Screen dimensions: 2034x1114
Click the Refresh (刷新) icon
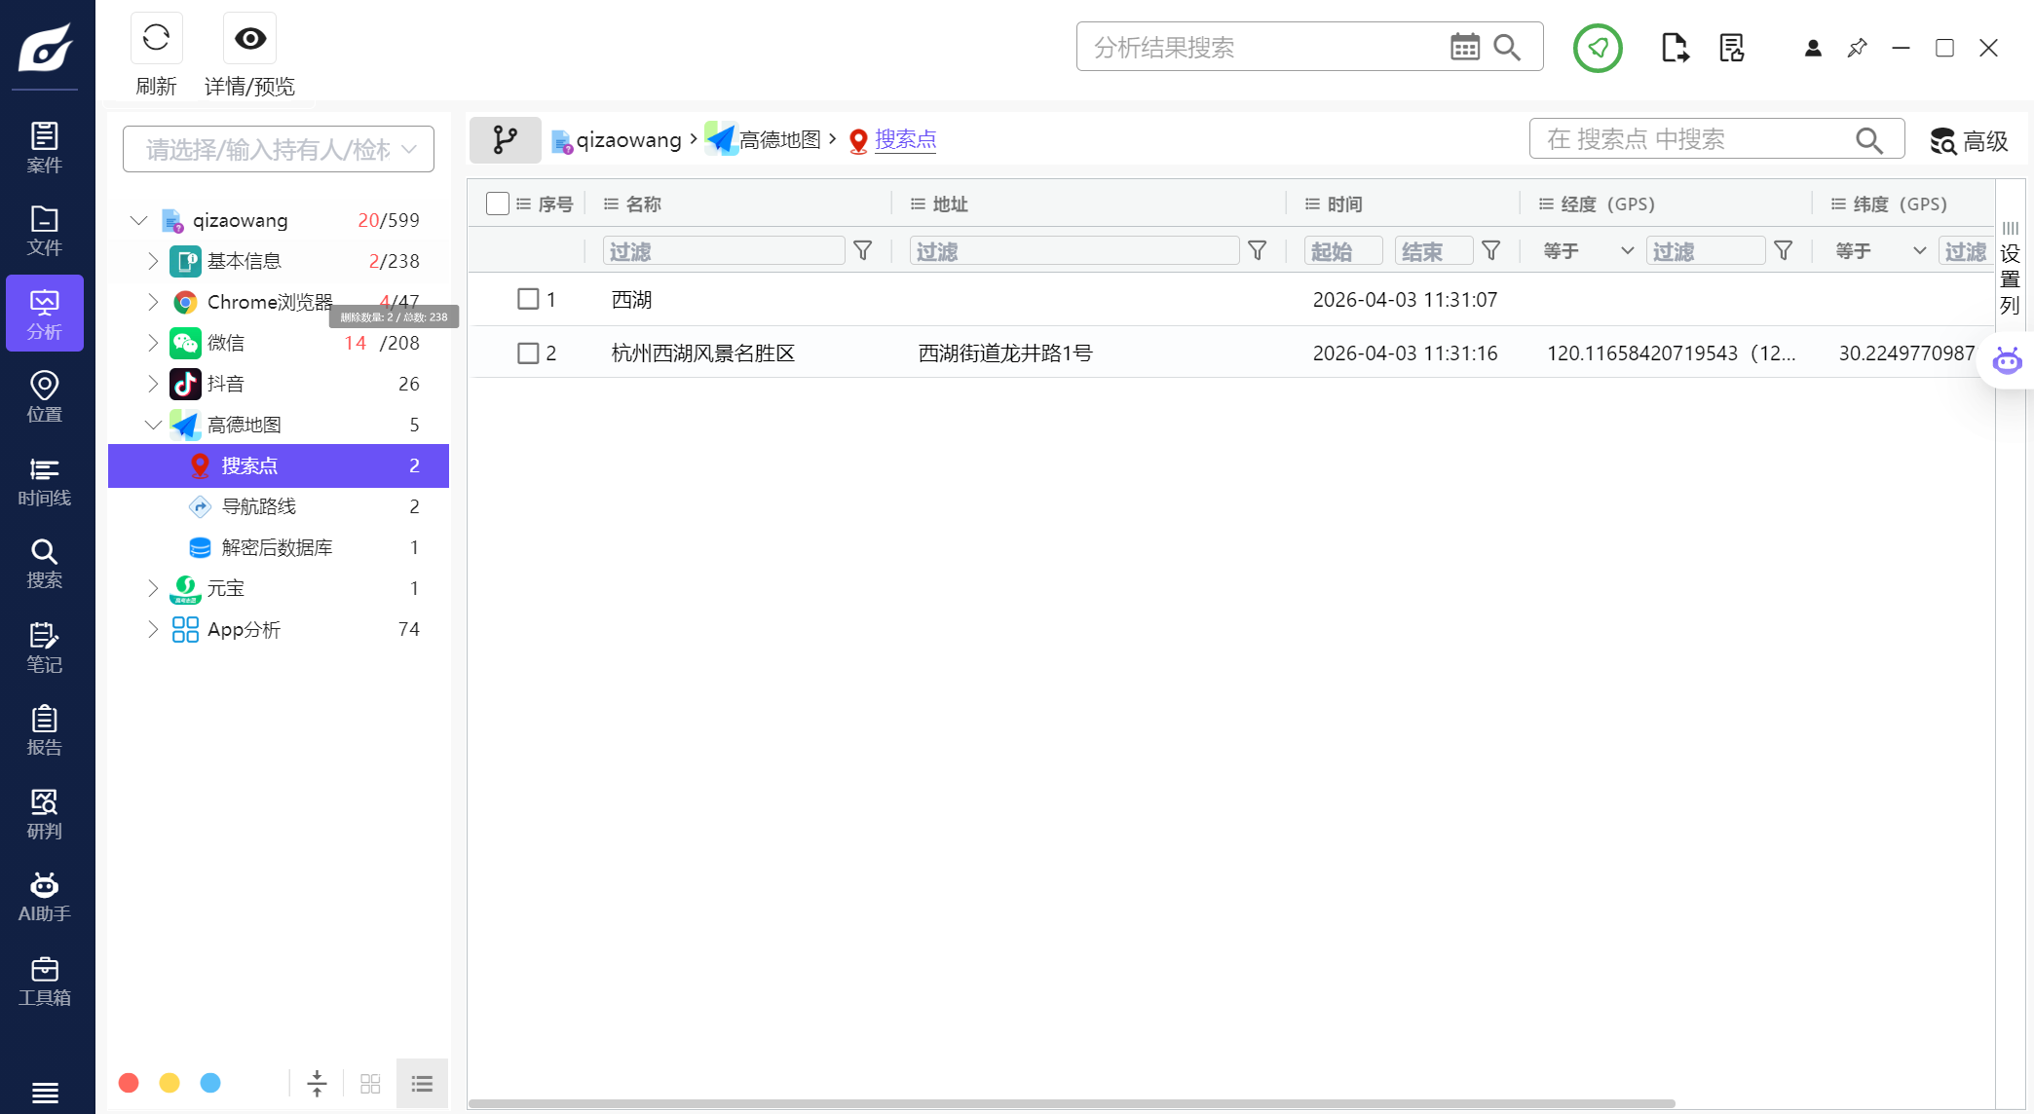click(x=156, y=38)
